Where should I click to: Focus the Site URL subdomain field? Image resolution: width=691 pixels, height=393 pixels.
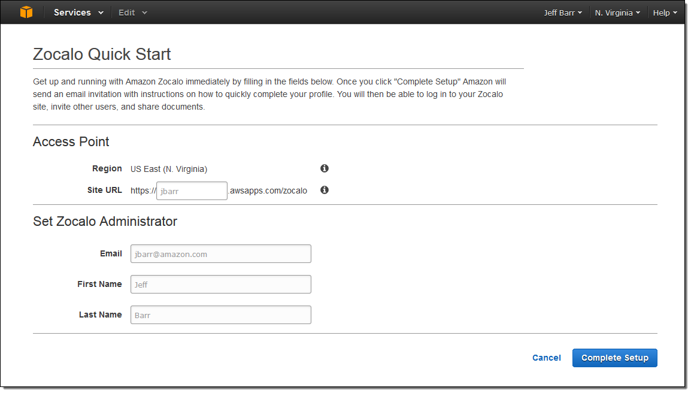pyautogui.click(x=192, y=191)
